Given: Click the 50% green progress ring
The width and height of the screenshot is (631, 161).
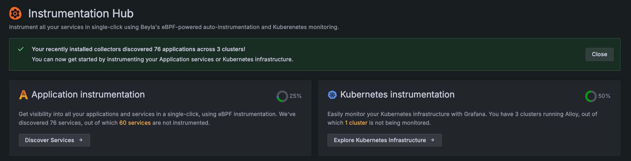Looking at the screenshot, I should point(591,96).
